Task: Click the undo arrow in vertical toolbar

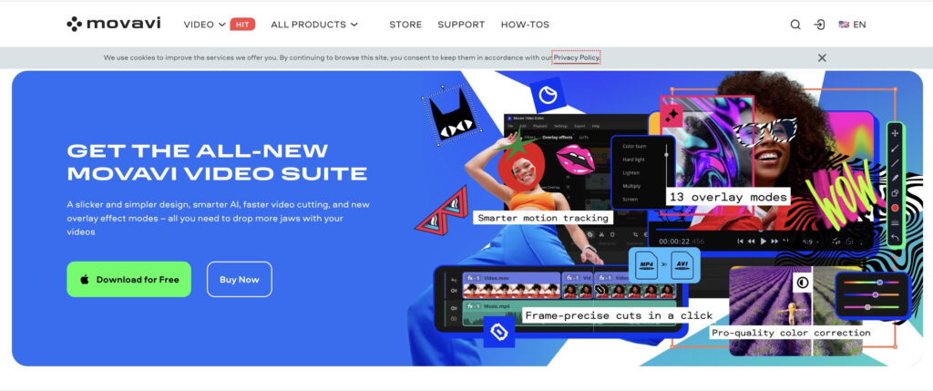Action: tap(895, 237)
